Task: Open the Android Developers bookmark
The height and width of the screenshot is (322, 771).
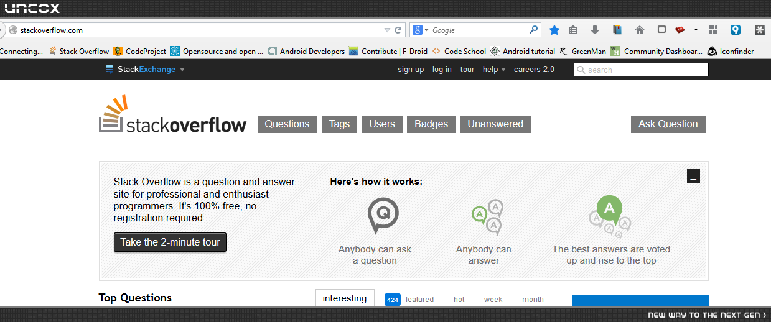Action: 306,52
